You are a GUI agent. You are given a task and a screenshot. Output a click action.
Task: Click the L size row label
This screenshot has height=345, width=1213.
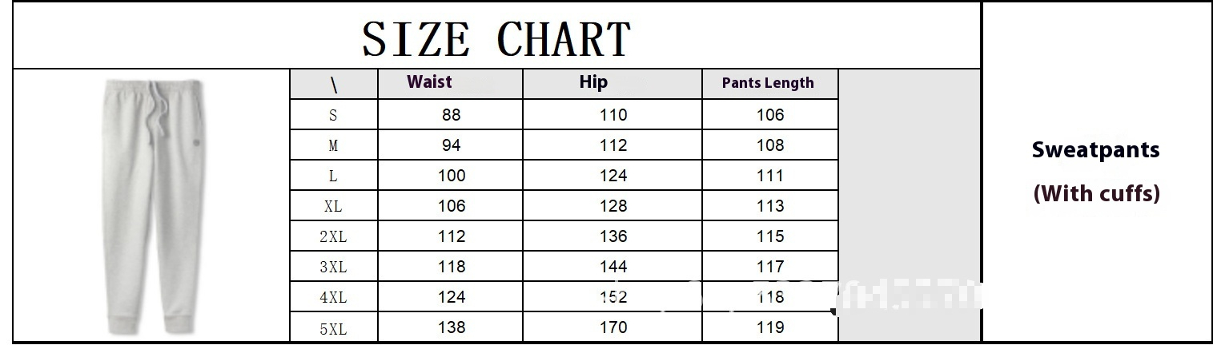pos(333,176)
